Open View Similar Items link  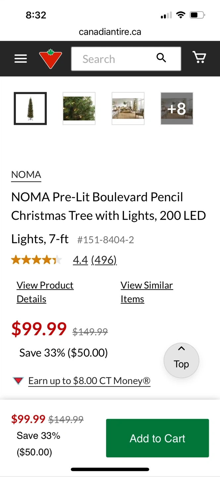click(147, 292)
